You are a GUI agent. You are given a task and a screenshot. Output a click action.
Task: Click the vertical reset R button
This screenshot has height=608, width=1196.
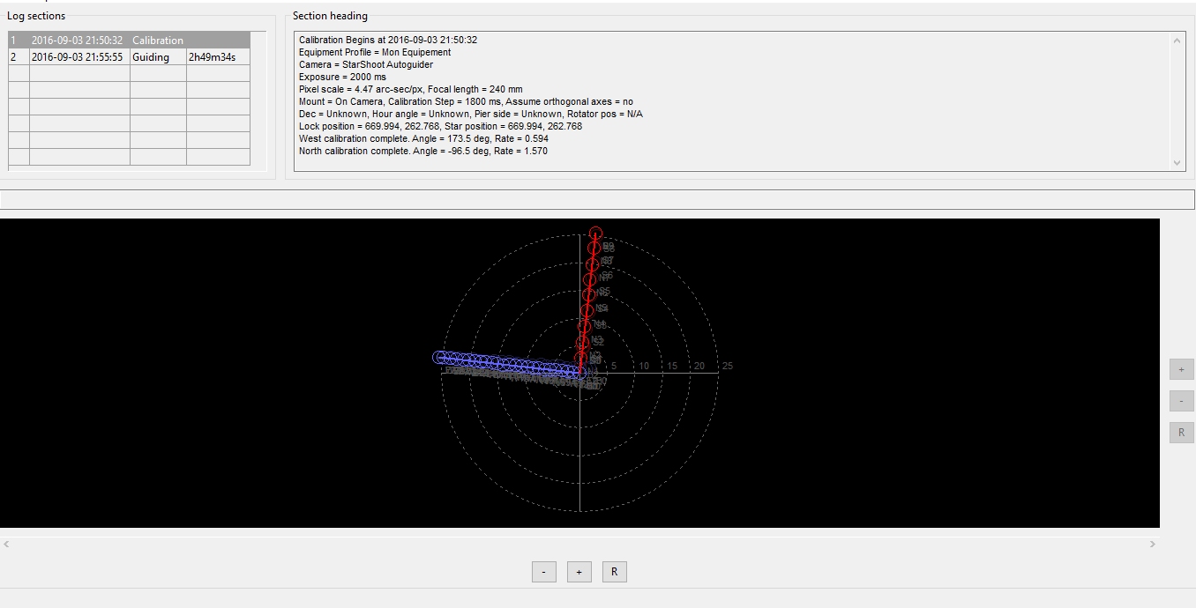pyautogui.click(x=1181, y=433)
